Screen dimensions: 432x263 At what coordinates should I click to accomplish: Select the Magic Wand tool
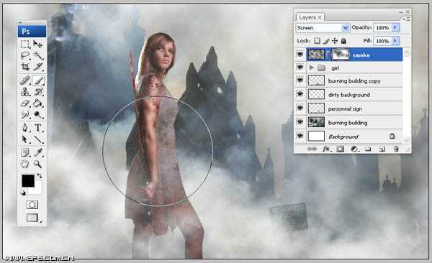tap(38, 55)
